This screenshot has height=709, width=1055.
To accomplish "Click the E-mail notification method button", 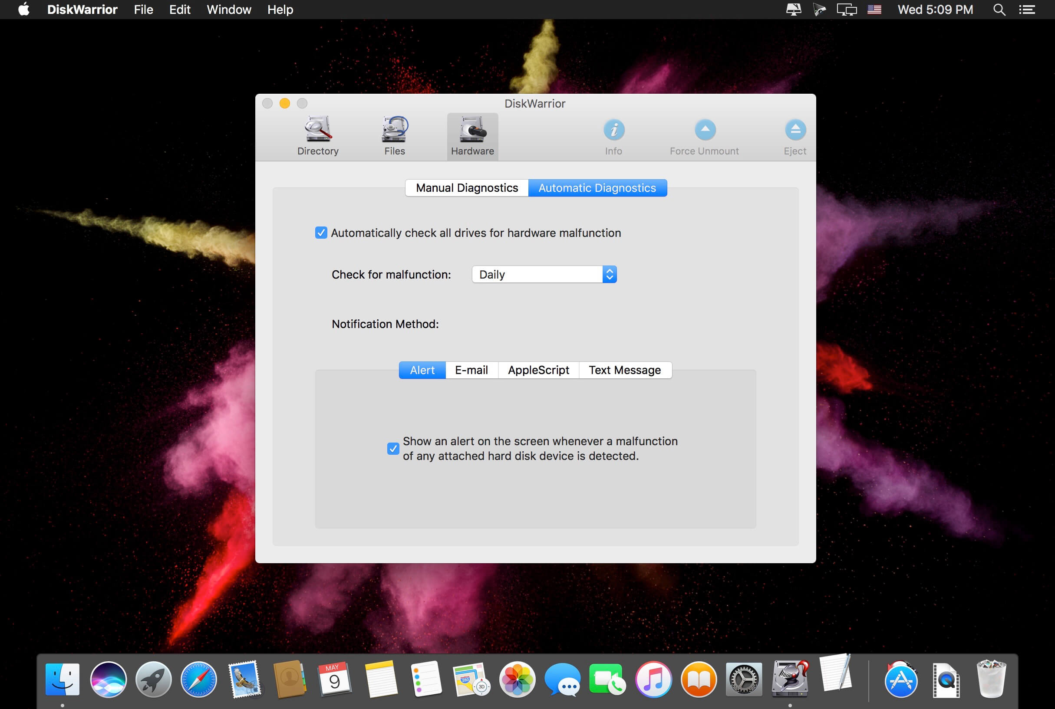I will coord(470,370).
